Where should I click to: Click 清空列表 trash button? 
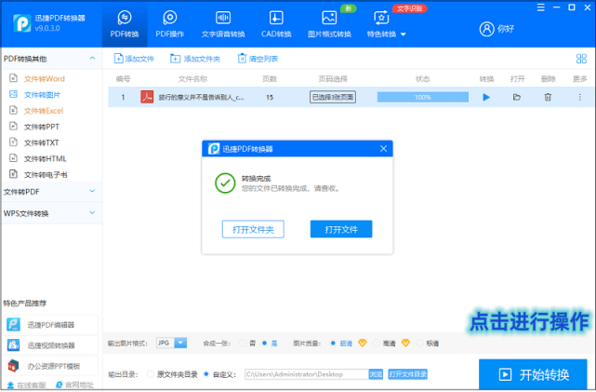[x=258, y=59]
